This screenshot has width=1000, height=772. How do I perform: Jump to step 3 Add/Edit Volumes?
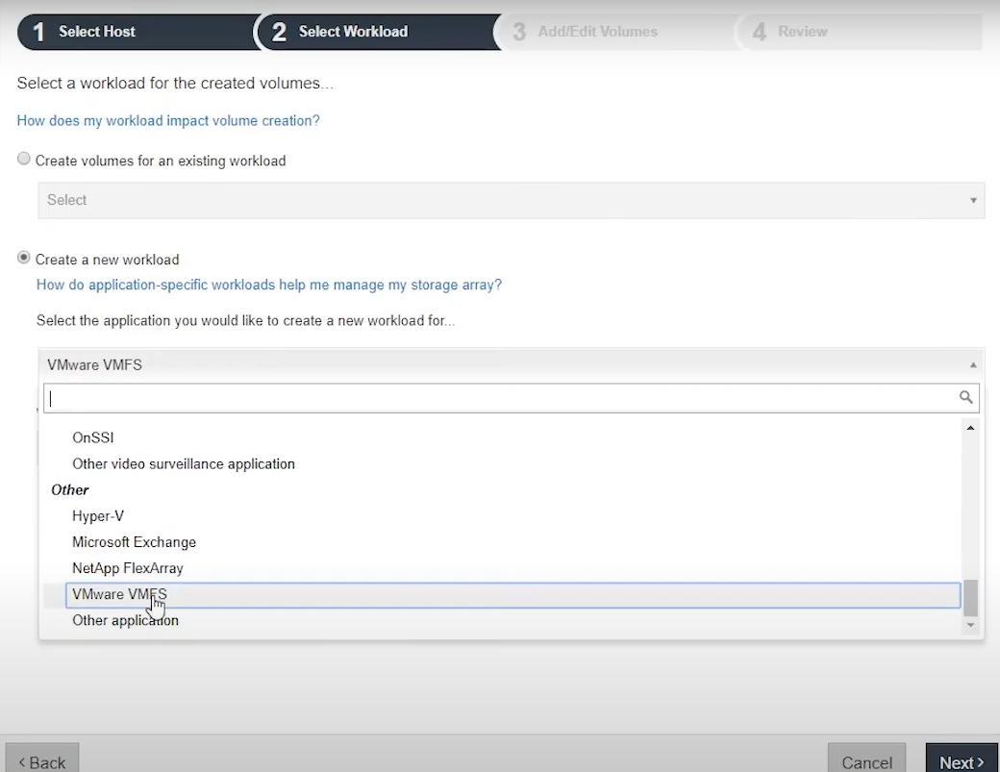tap(617, 32)
